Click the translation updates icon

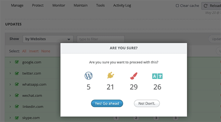(x=157, y=76)
